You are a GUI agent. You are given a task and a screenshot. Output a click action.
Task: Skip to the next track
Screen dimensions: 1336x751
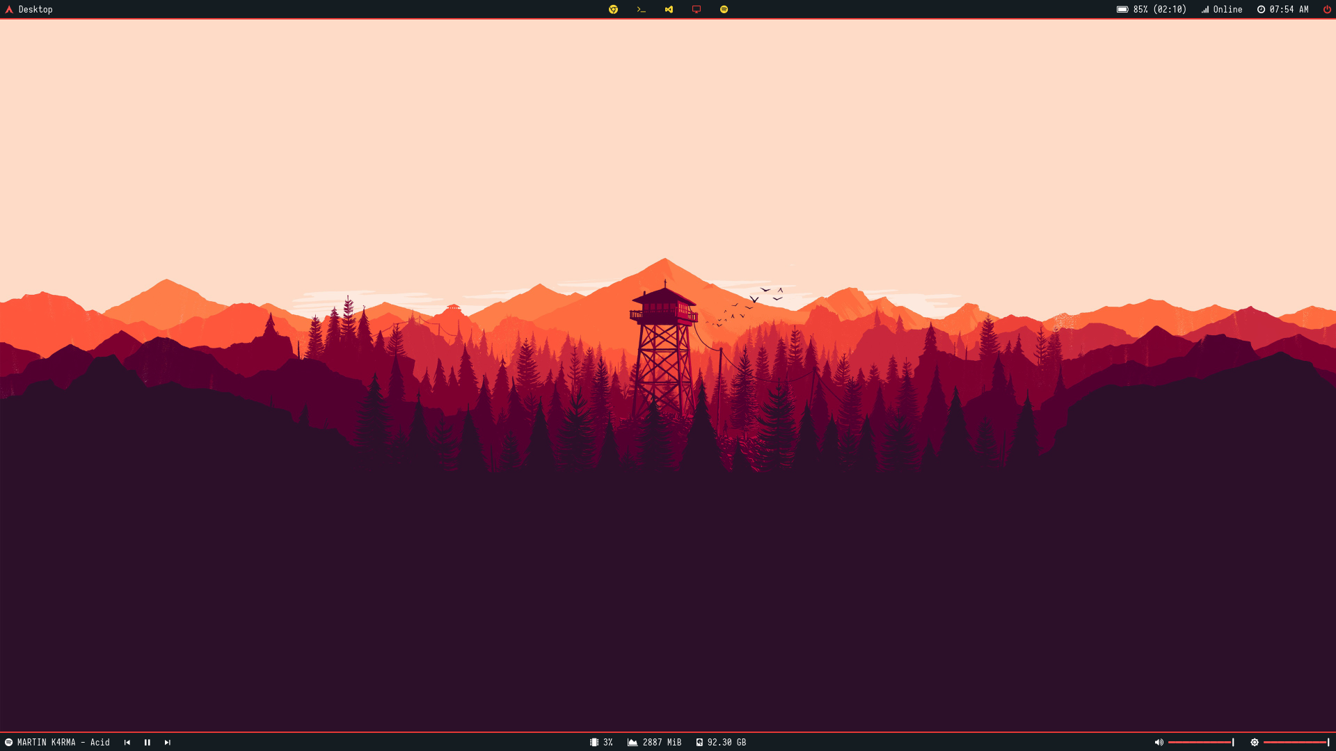(x=167, y=743)
